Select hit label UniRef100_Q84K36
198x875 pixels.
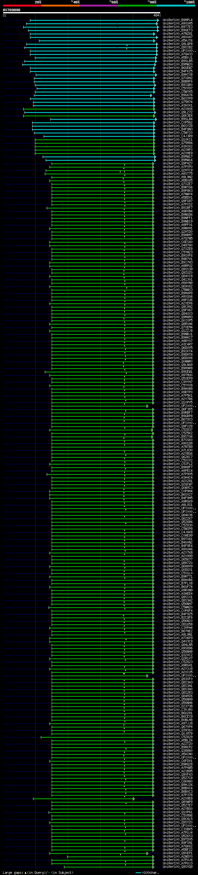pyautogui.click(x=178, y=515)
